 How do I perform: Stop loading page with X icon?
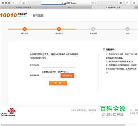click(96, 3)
